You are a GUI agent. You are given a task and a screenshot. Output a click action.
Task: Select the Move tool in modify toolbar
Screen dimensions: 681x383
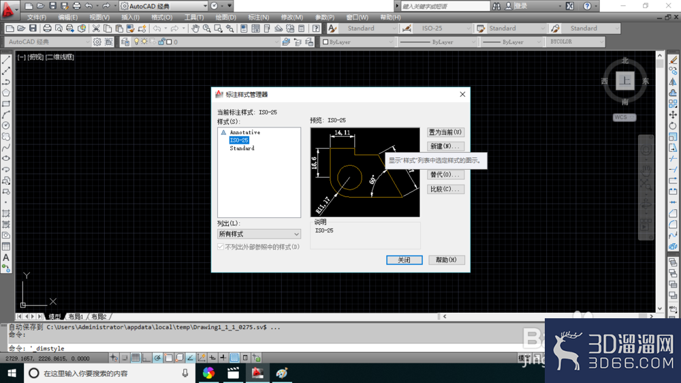[x=673, y=114]
